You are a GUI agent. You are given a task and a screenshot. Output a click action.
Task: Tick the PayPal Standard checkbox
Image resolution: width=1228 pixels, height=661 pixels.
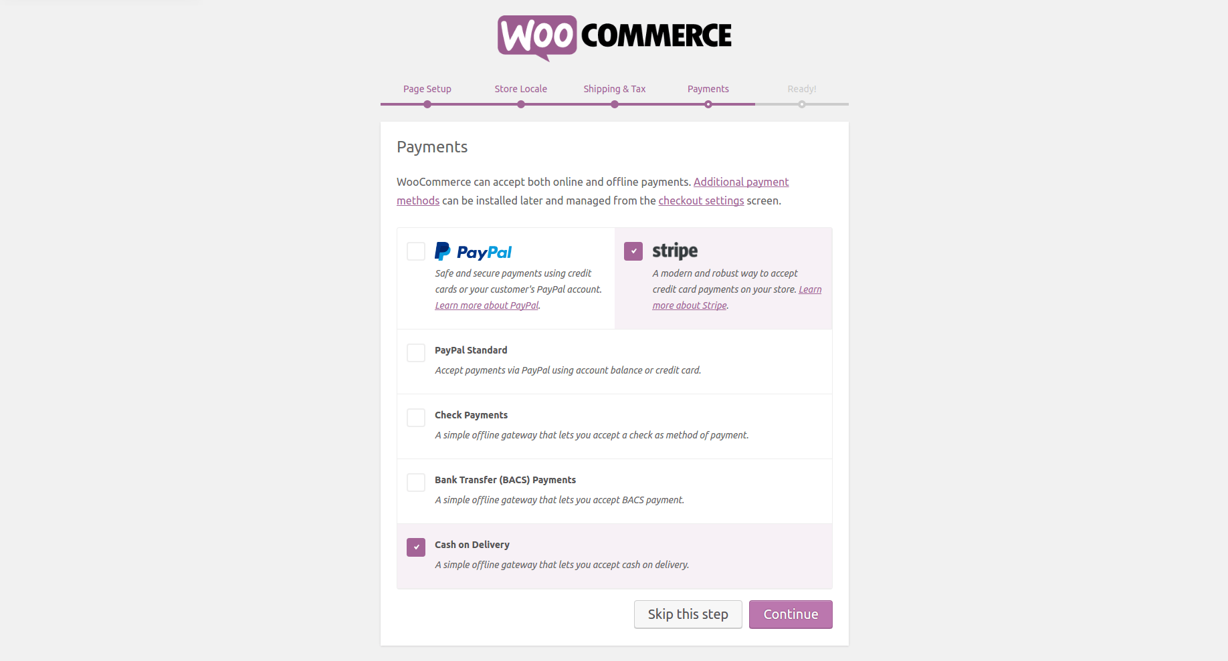click(416, 353)
